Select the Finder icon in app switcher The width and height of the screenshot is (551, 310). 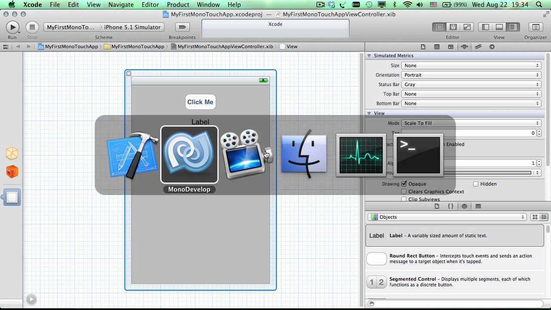(304, 155)
